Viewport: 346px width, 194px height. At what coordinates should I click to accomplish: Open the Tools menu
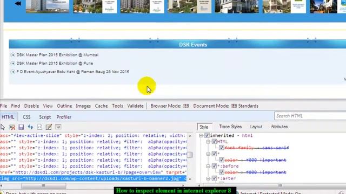pos(117,106)
